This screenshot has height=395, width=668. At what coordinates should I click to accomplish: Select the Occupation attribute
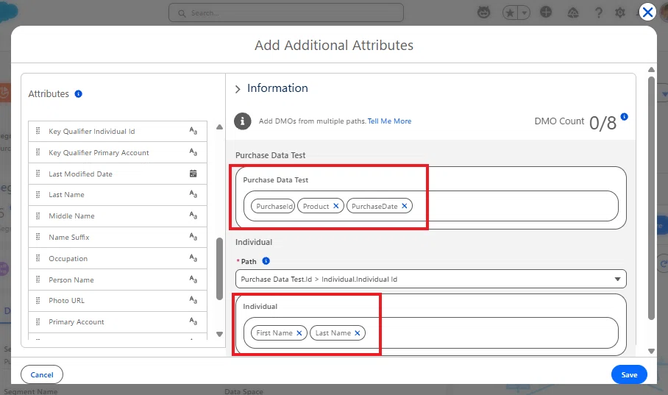pyautogui.click(x=118, y=259)
